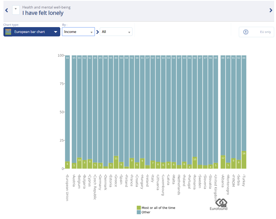The width and height of the screenshot is (276, 219).
Task: Click the 'I have felt lonely' title
Action: point(43,13)
